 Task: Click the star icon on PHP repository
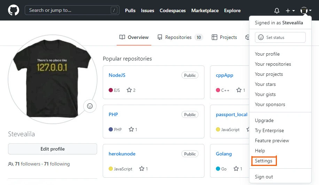[x=131, y=129]
